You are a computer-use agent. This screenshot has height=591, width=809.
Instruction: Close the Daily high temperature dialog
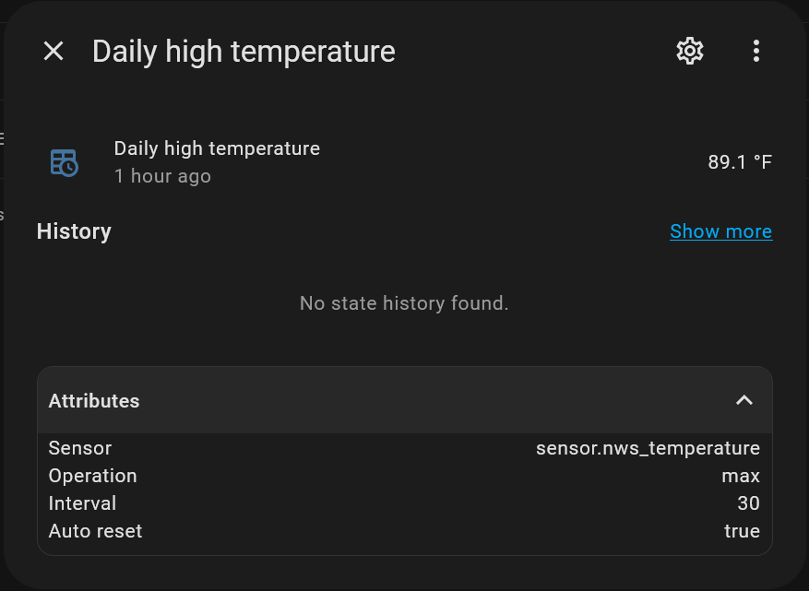click(x=53, y=51)
